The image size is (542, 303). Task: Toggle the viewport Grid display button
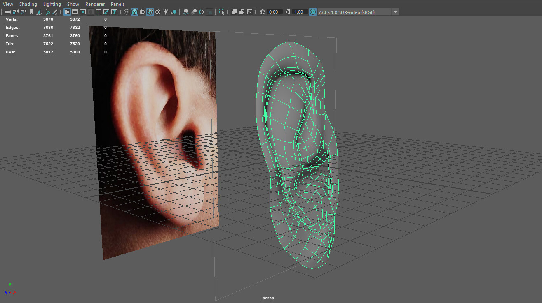(x=67, y=12)
